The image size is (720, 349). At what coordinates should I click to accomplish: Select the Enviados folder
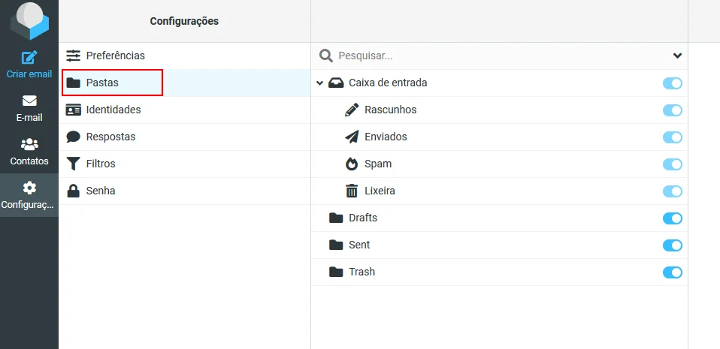click(386, 137)
